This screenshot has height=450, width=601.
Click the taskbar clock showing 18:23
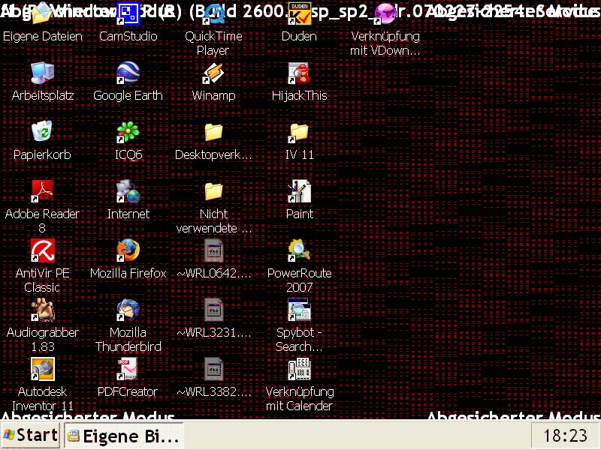point(566,436)
